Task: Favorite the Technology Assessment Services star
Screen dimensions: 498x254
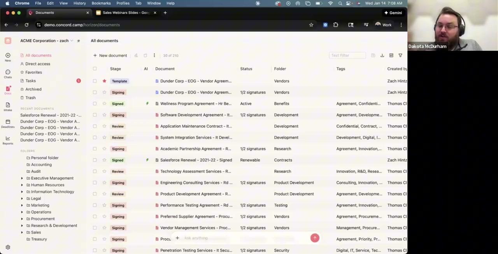Action: (x=104, y=171)
